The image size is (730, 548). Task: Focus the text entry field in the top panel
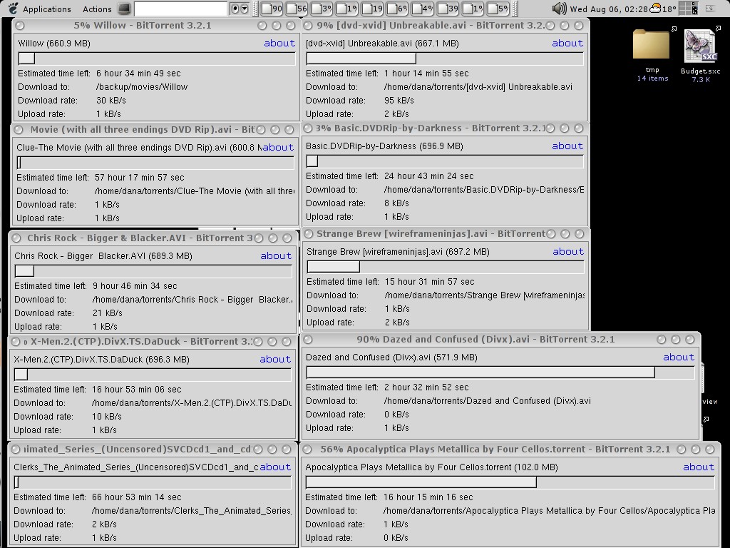coord(180,9)
